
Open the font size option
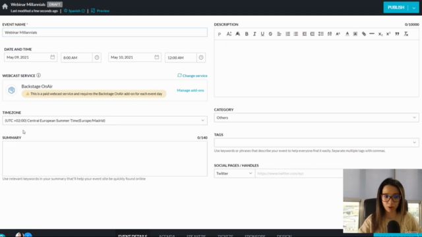click(229, 34)
